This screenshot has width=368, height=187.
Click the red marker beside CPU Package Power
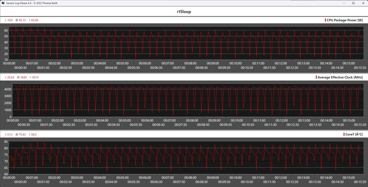[325, 20]
